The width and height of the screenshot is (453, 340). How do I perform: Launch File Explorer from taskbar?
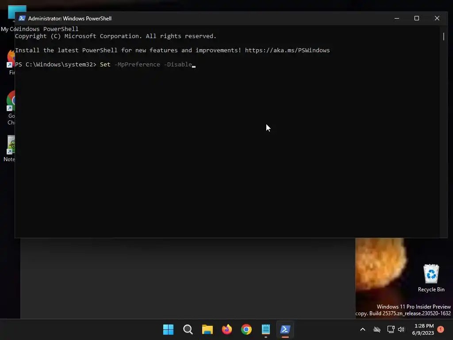pos(207,329)
